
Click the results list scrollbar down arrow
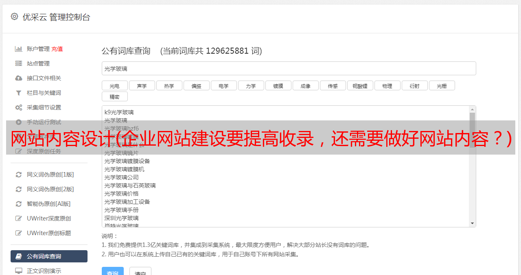(472, 223)
